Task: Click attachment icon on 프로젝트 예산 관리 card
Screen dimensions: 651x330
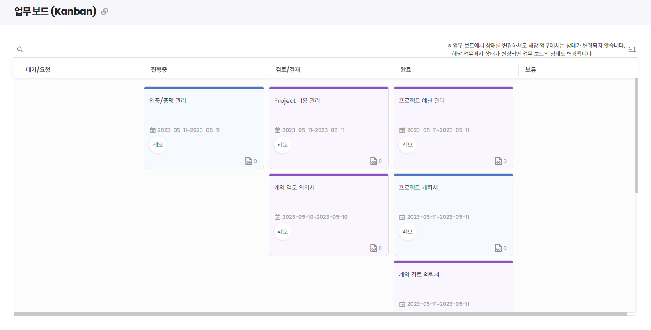Action: [498, 161]
